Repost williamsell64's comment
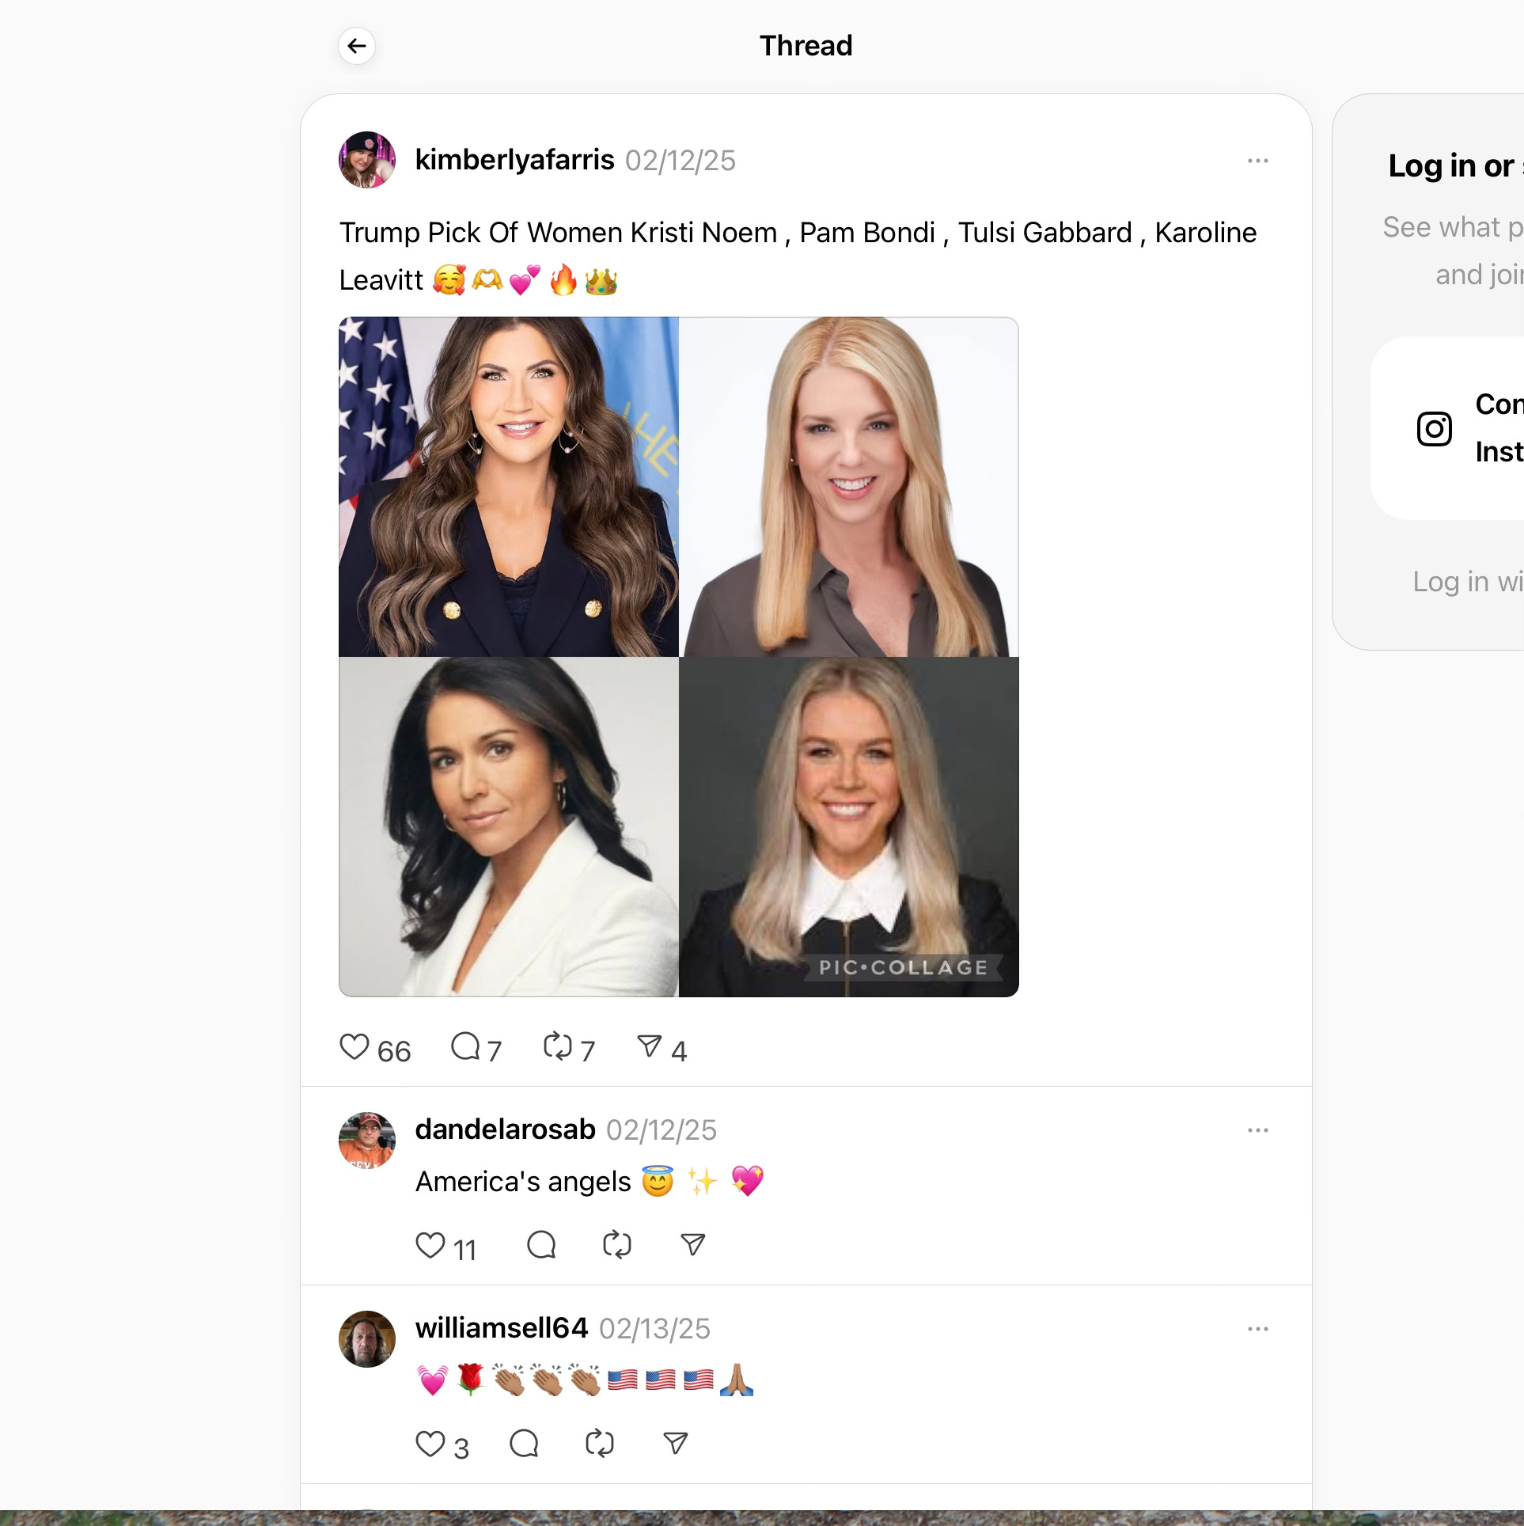This screenshot has width=1524, height=1526. click(600, 1444)
